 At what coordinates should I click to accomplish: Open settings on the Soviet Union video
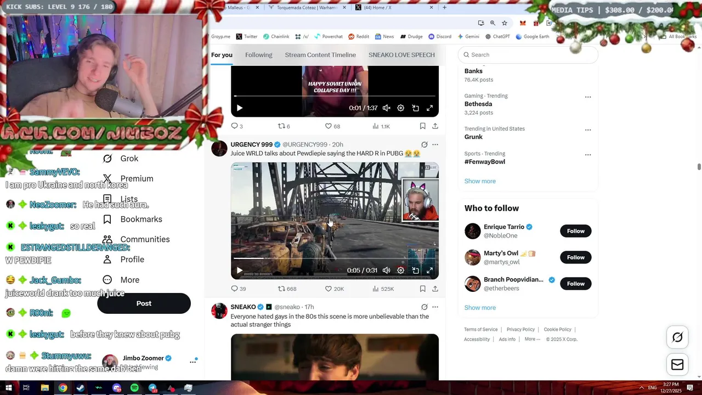coord(401,108)
